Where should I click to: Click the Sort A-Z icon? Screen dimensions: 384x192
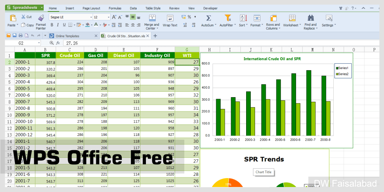[x=243, y=18]
